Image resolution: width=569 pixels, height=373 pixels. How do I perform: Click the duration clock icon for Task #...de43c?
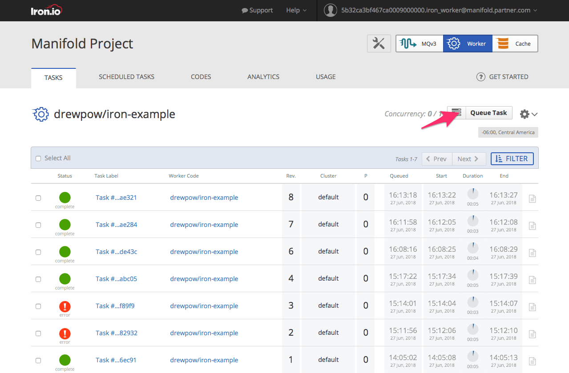(472, 248)
